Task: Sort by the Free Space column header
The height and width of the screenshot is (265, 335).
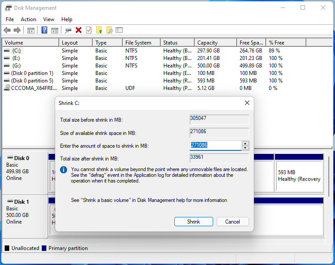Action: click(252, 43)
